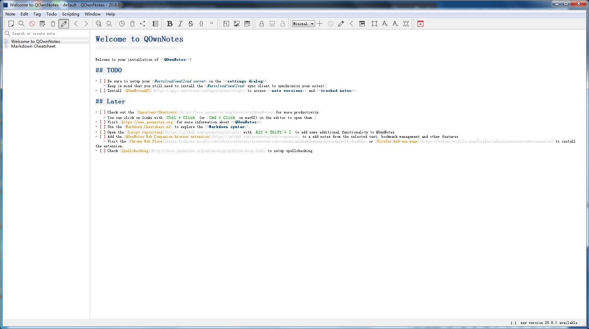Open the Todo menu
Screen dimensions: 589x329
click(51, 14)
